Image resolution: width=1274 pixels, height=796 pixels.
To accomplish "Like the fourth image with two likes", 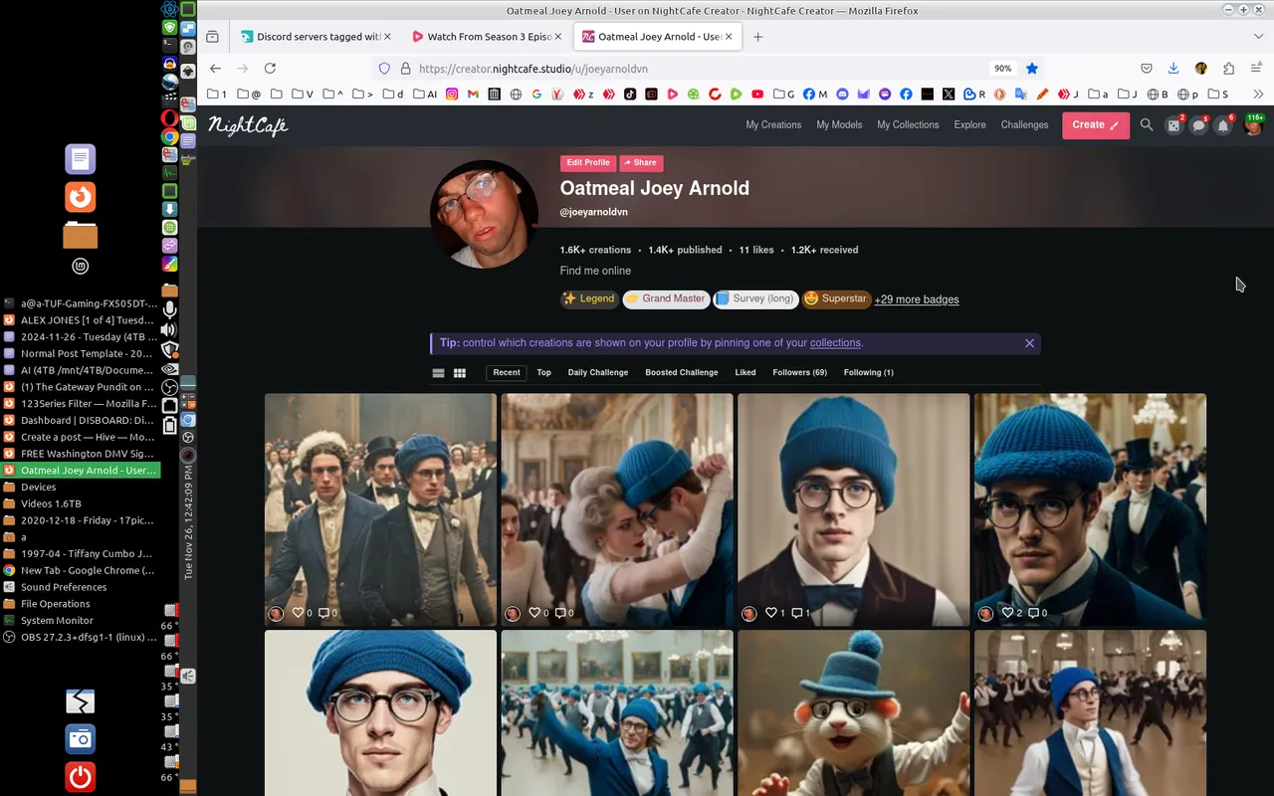I will pos(1007,613).
